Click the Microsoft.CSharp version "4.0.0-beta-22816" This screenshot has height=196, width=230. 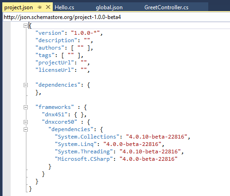(x=149, y=159)
